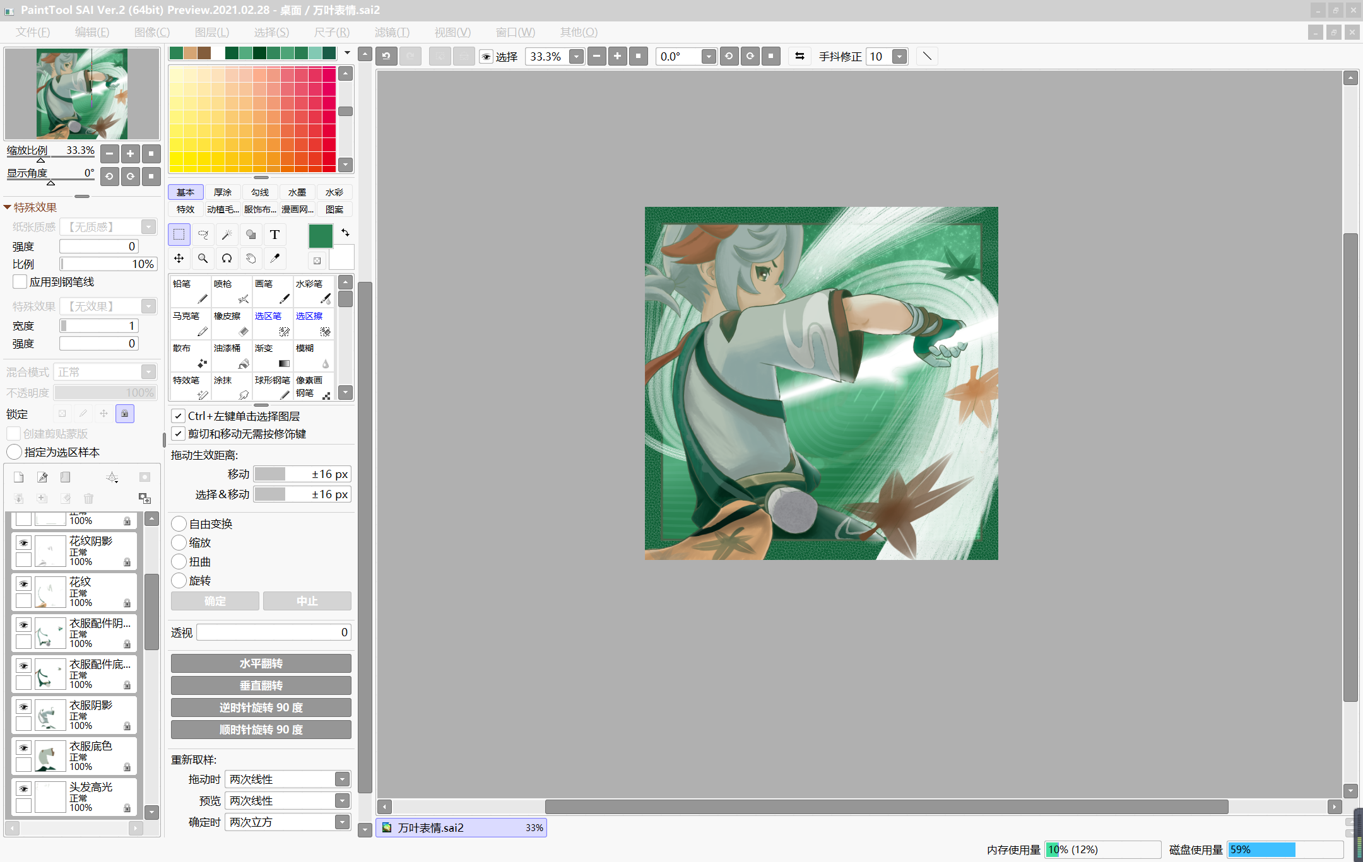Toggle straight line drawing mode icon

coord(927,56)
